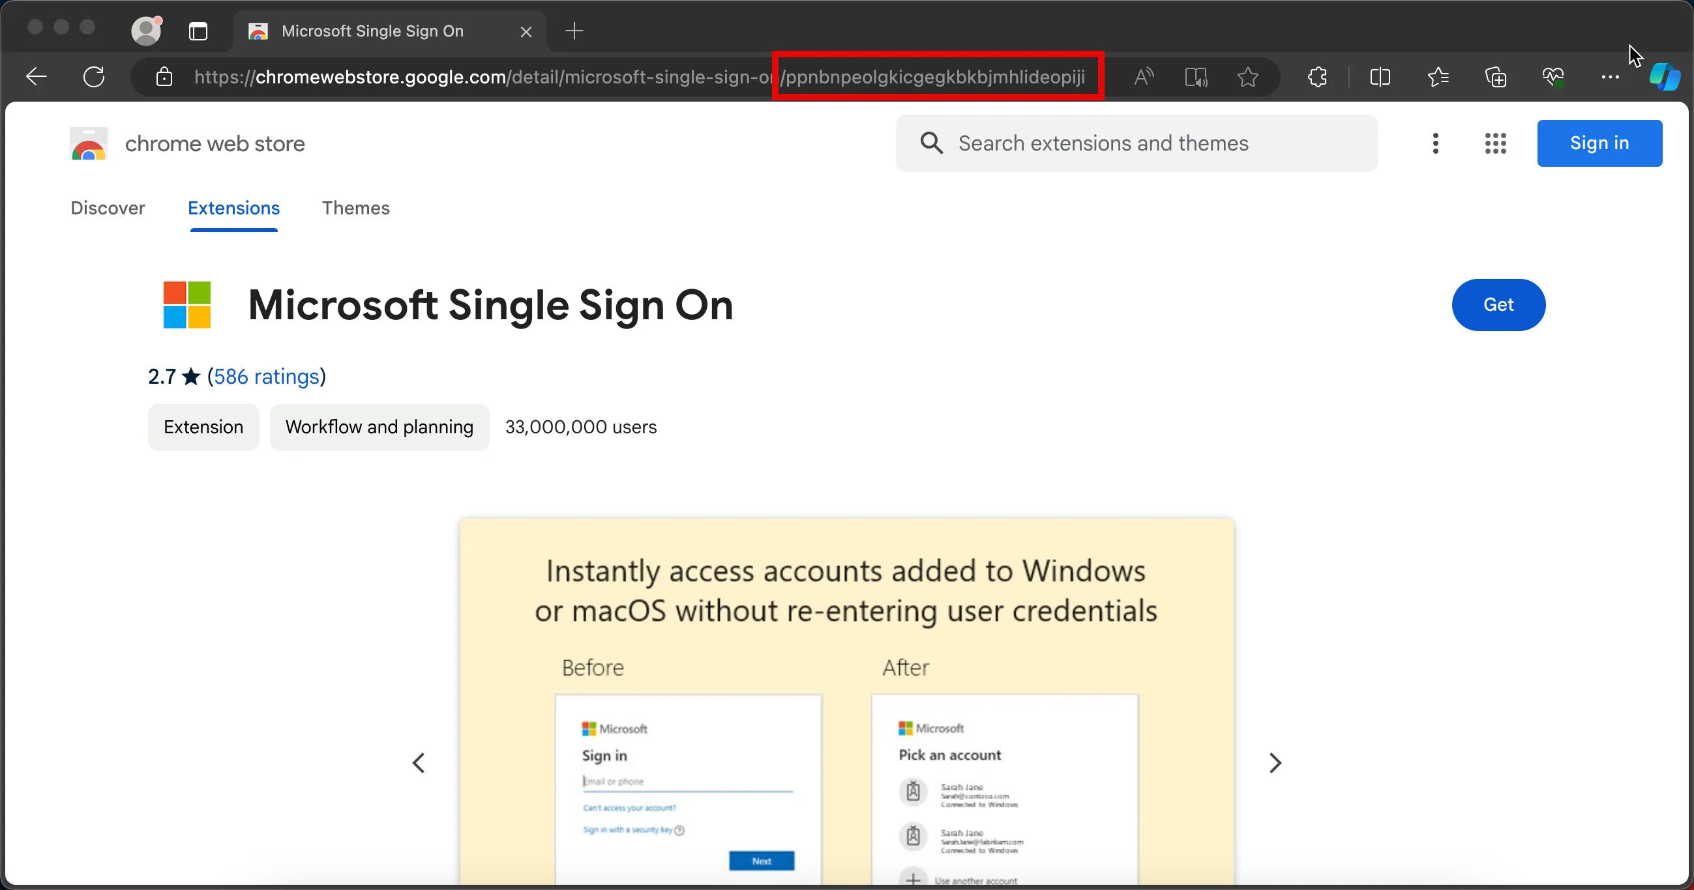1694x890 pixels.
Task: Select the Extensions tab
Action: 233,208
